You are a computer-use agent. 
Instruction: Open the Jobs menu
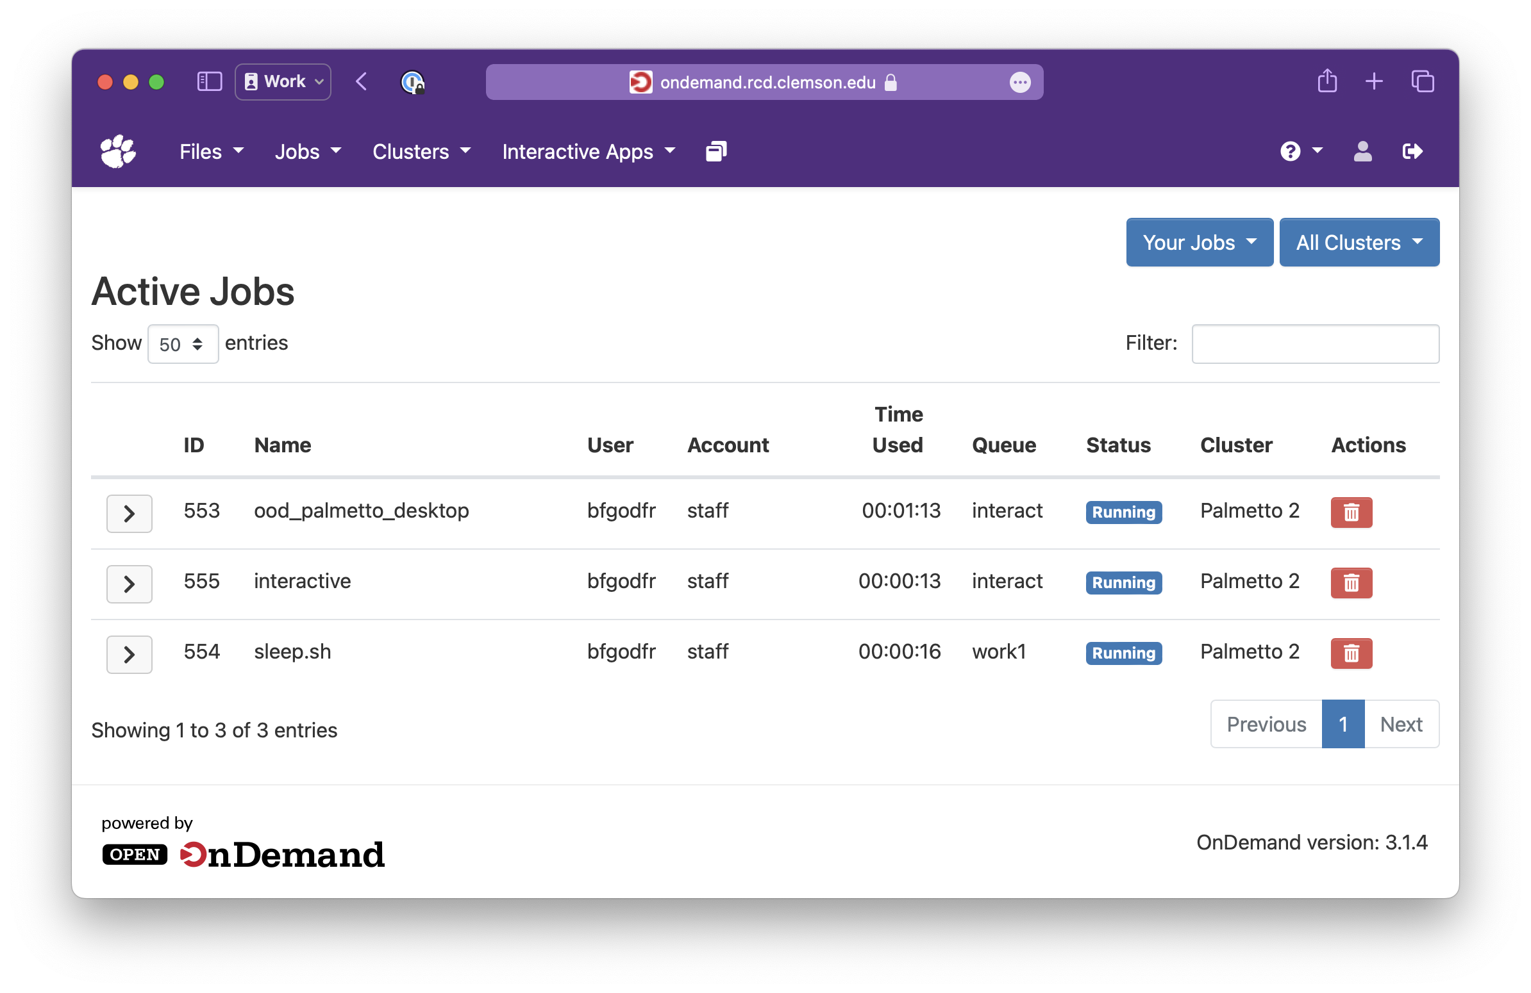308,152
